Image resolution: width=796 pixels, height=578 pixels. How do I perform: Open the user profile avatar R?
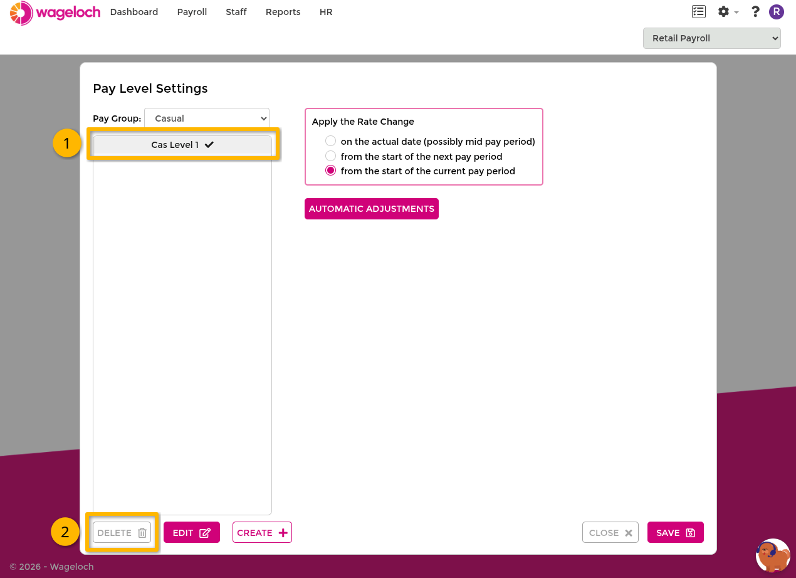pos(777,11)
